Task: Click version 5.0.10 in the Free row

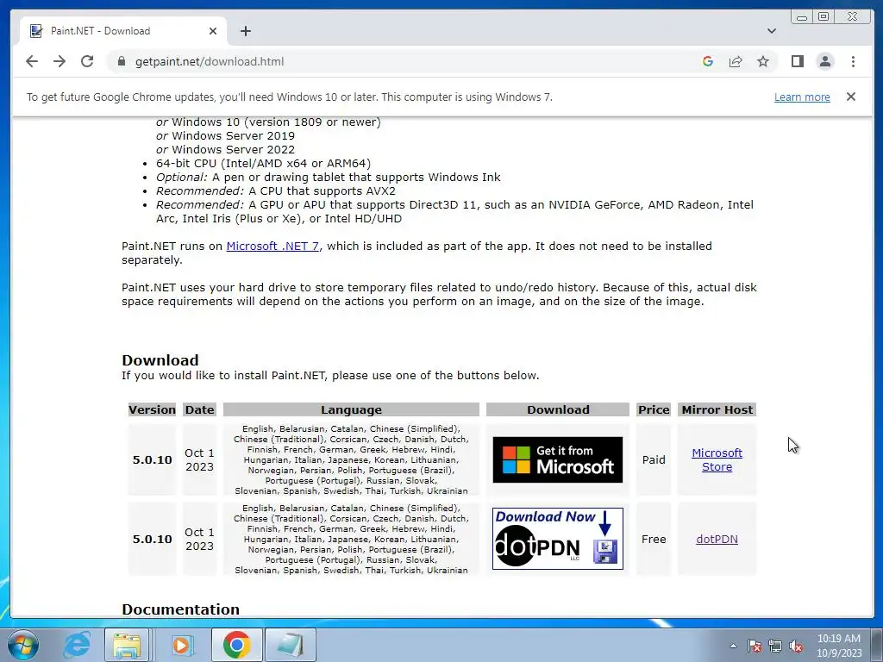Action: 152,540
